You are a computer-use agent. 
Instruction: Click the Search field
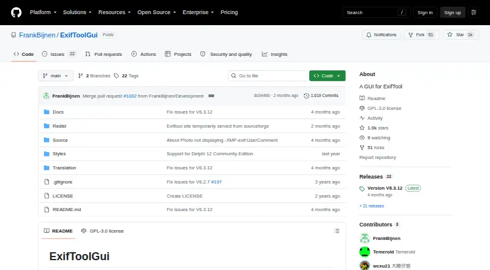(x=376, y=12)
